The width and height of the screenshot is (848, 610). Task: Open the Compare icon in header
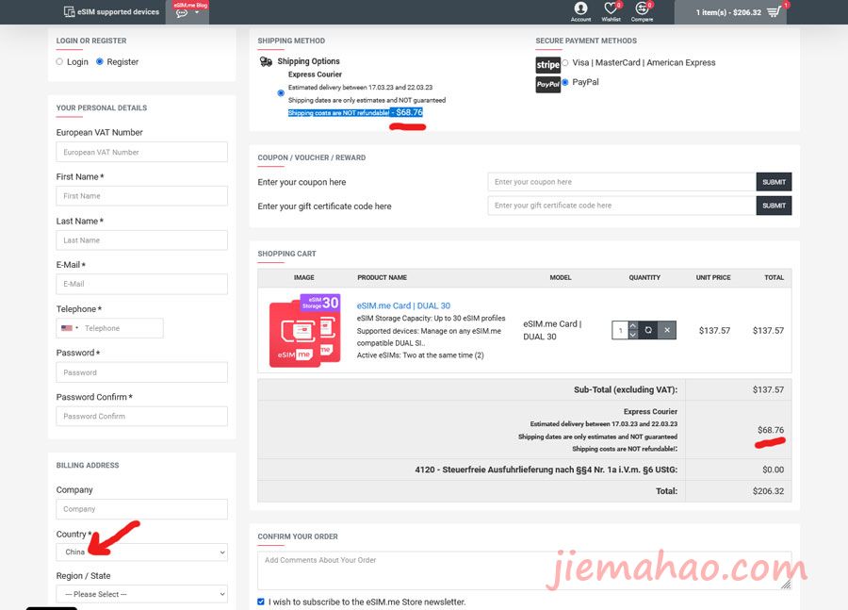point(642,11)
